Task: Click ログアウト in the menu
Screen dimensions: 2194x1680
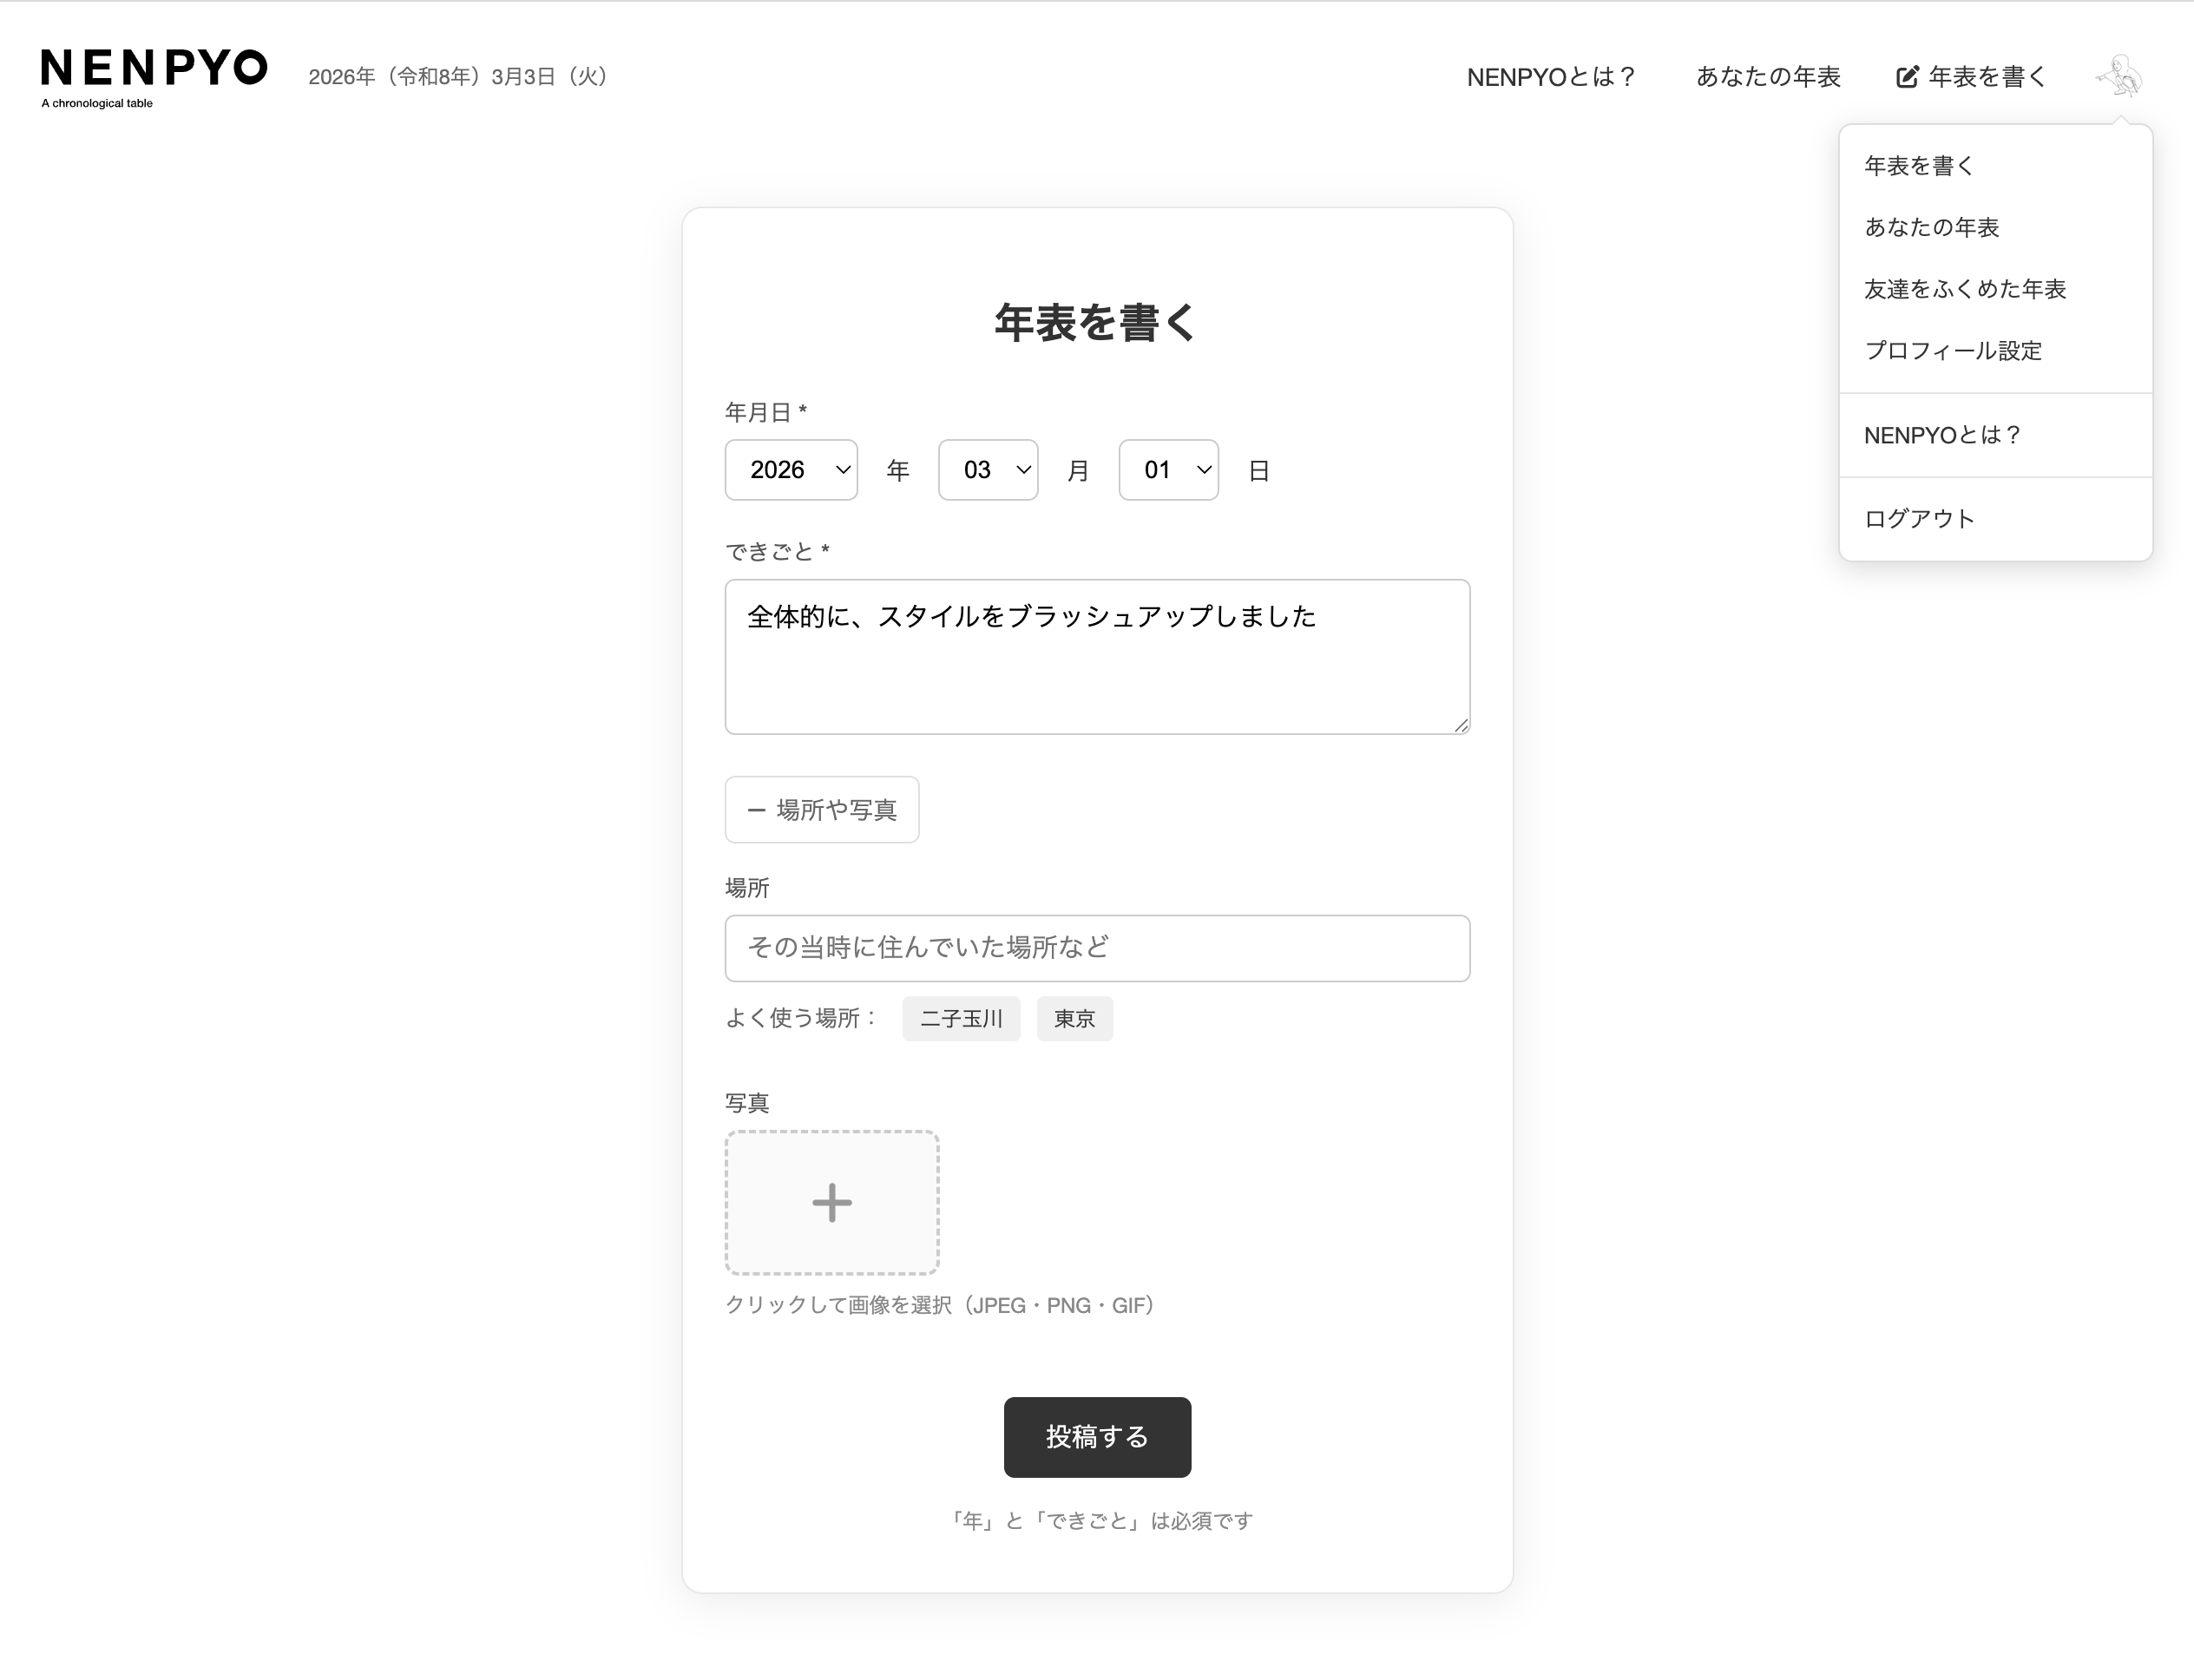Action: coord(1918,519)
